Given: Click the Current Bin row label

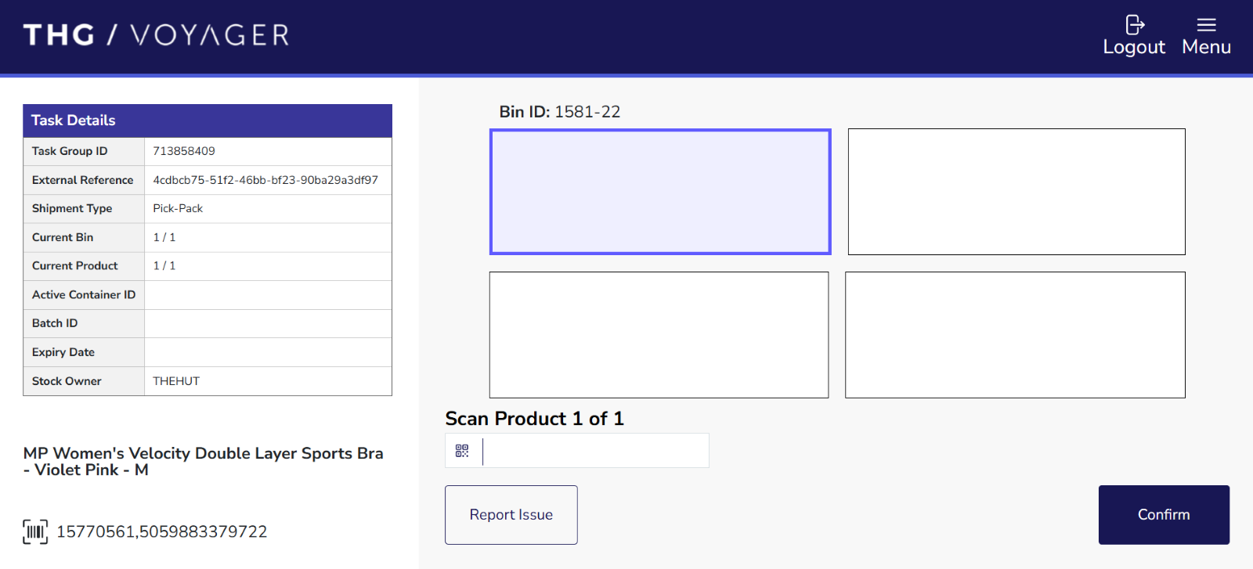Looking at the screenshot, I should point(63,237).
